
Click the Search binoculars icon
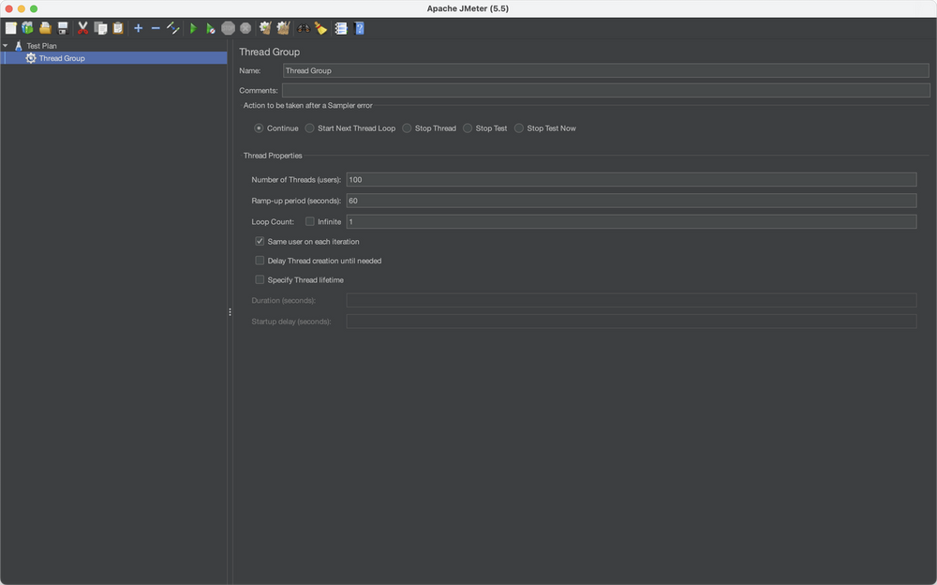pyautogui.click(x=304, y=28)
